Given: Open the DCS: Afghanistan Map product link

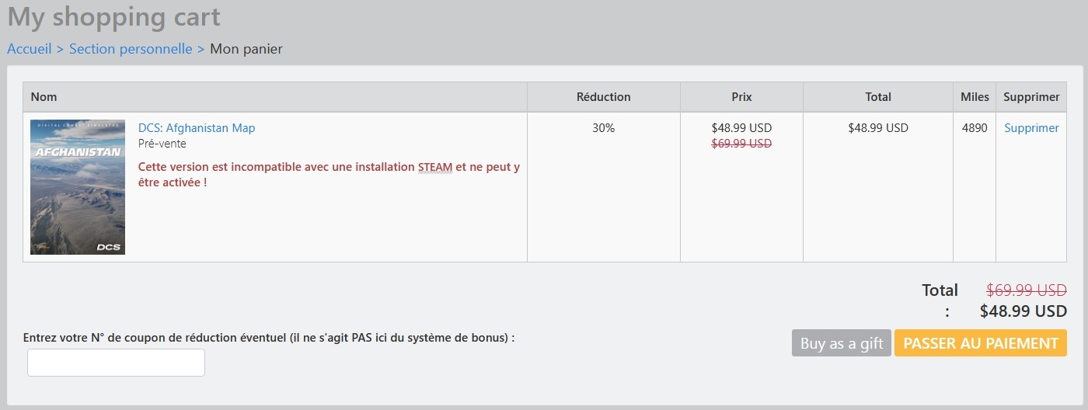Looking at the screenshot, I should click(197, 128).
